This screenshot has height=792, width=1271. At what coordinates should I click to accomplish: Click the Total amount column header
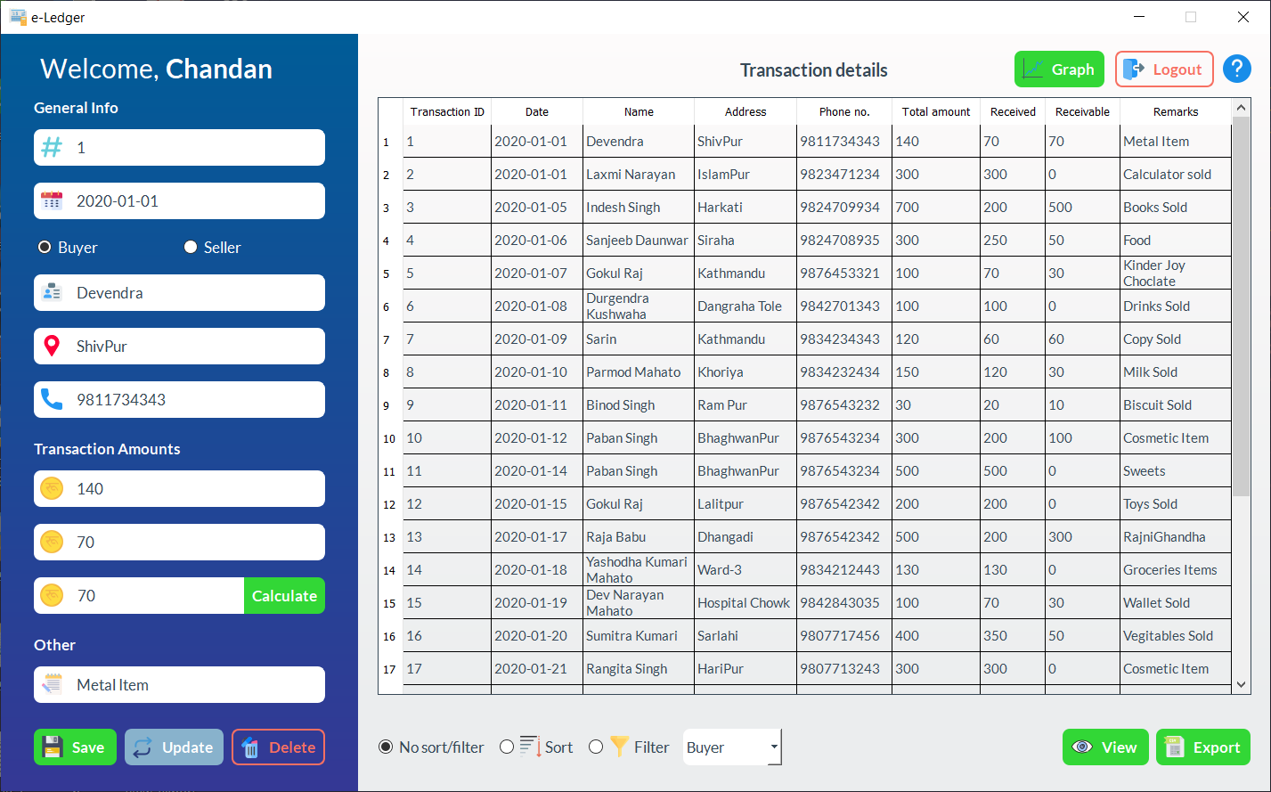[935, 112]
